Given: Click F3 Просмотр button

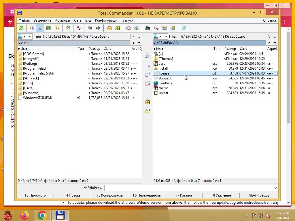Looking at the screenshot, I should point(35,195).
